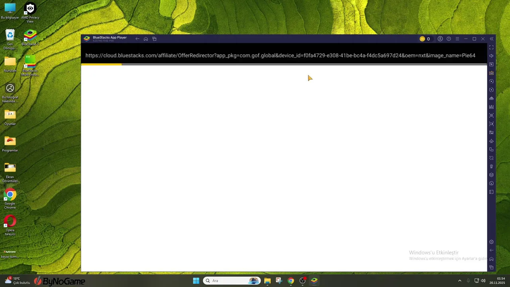Open File Explorer from taskbar

[267, 281]
